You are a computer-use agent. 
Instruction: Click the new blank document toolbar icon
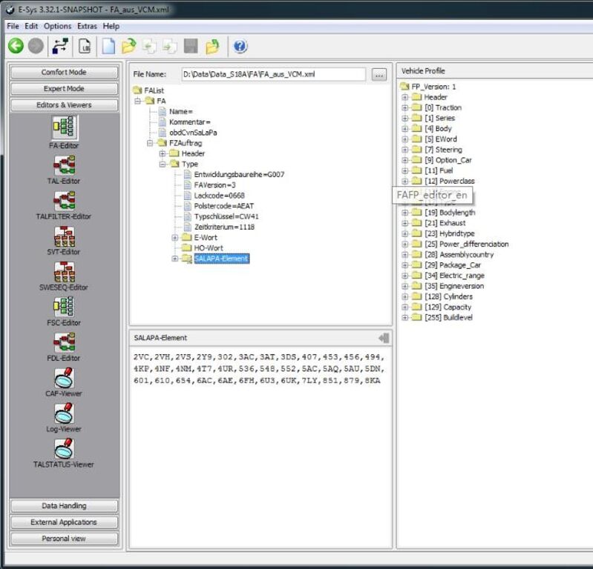click(x=108, y=46)
